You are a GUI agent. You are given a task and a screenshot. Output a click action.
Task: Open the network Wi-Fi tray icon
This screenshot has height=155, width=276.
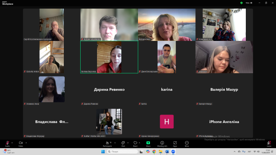254,152
